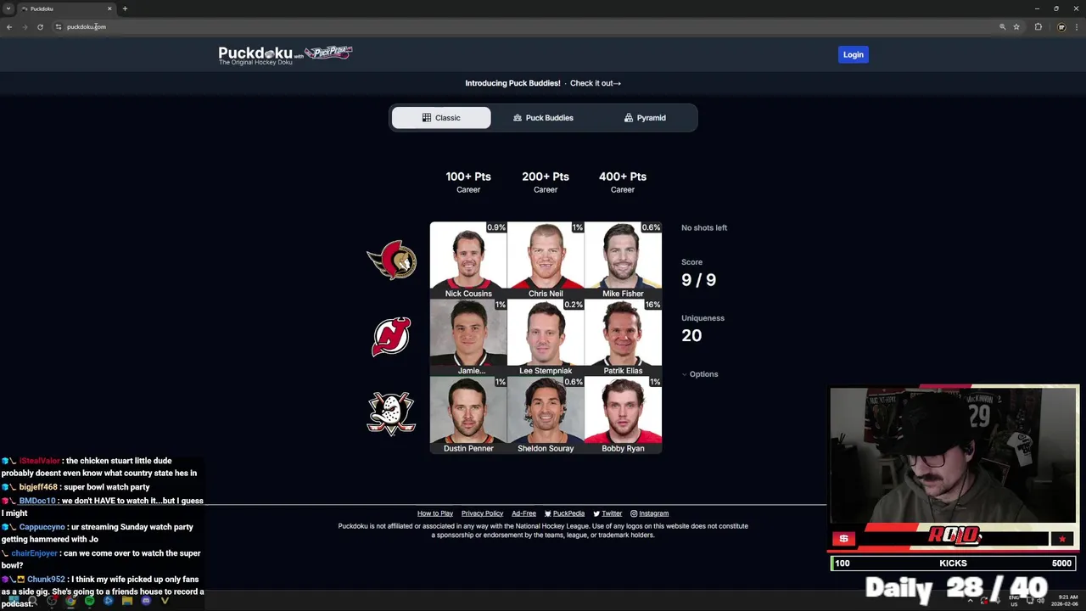Click the site info icon in address bar

point(59,27)
